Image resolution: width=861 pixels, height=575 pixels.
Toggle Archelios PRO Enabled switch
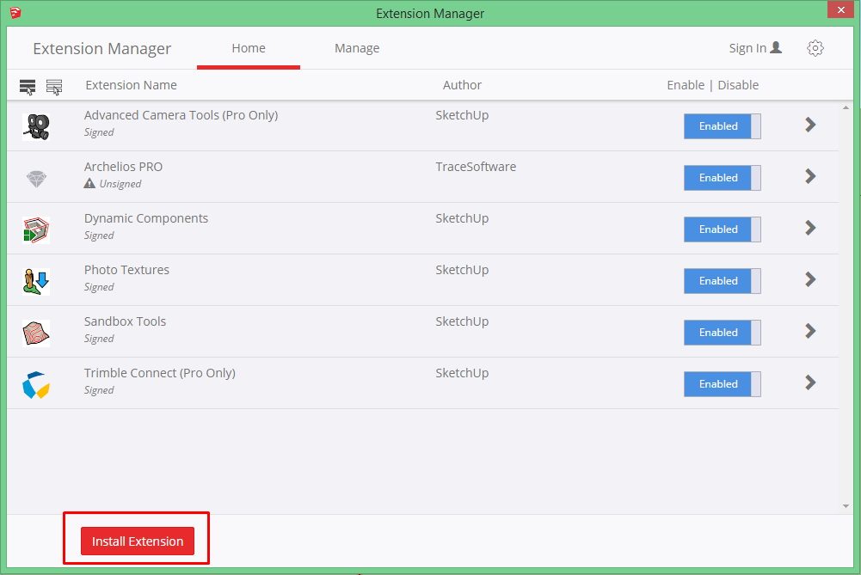click(x=722, y=178)
